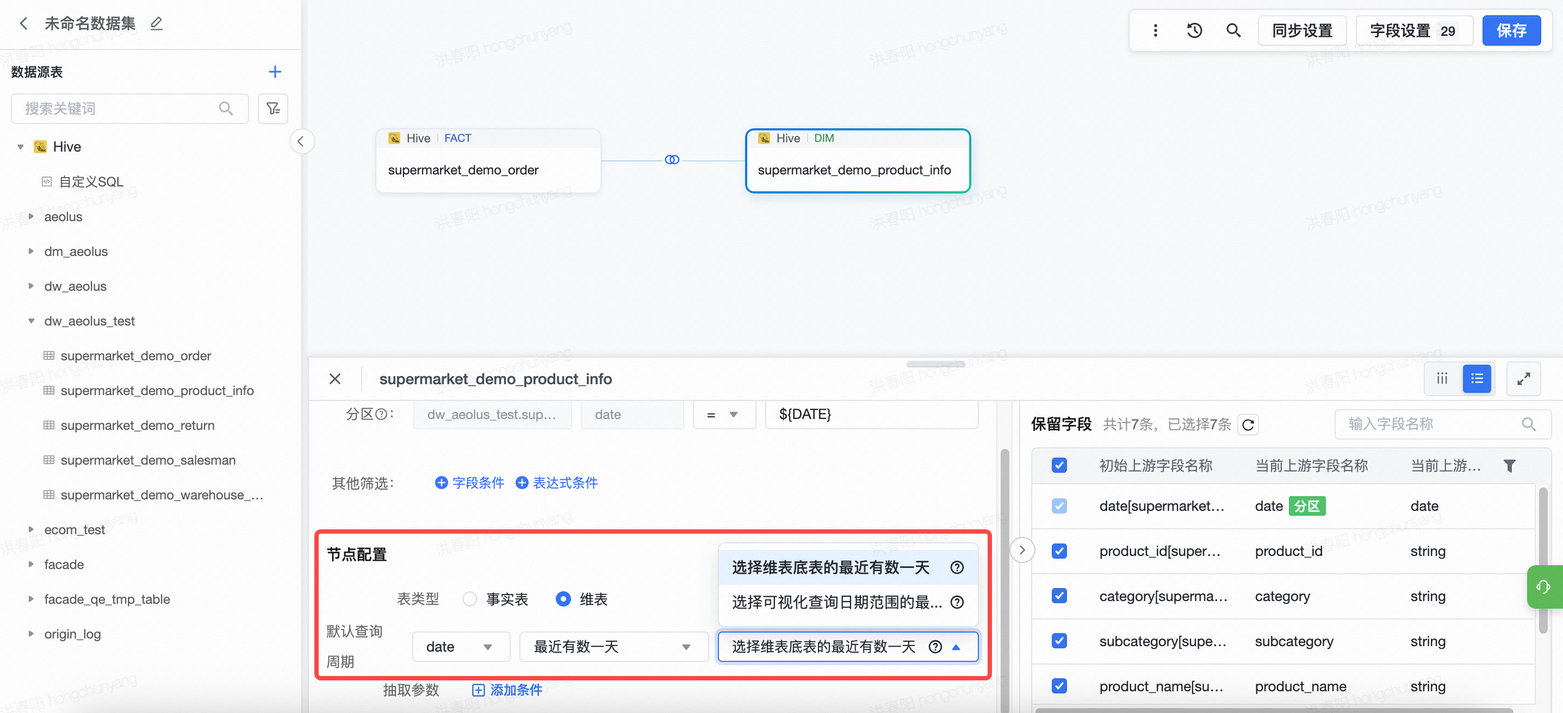Open the date field dropdown
The image size is (1563, 713).
click(x=460, y=646)
